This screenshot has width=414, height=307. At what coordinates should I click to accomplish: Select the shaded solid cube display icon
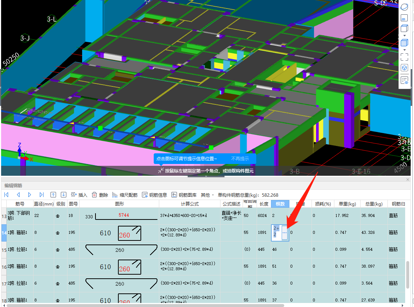pyautogui.click(x=404, y=43)
